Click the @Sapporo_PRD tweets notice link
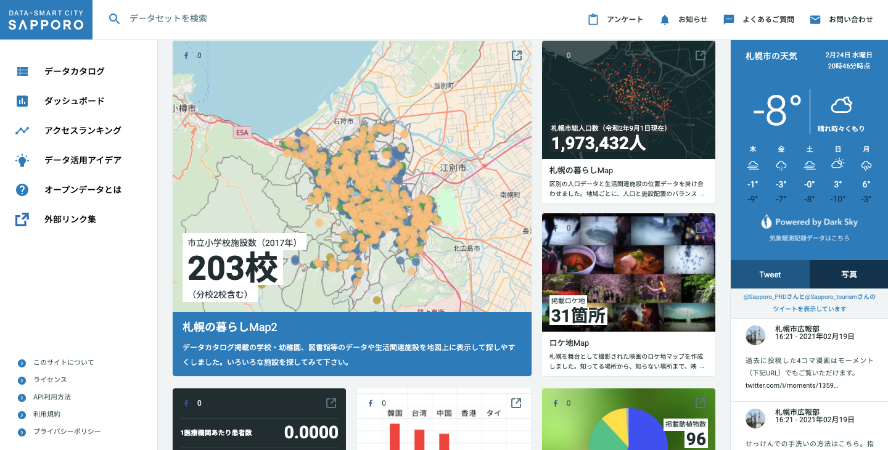 (809, 303)
